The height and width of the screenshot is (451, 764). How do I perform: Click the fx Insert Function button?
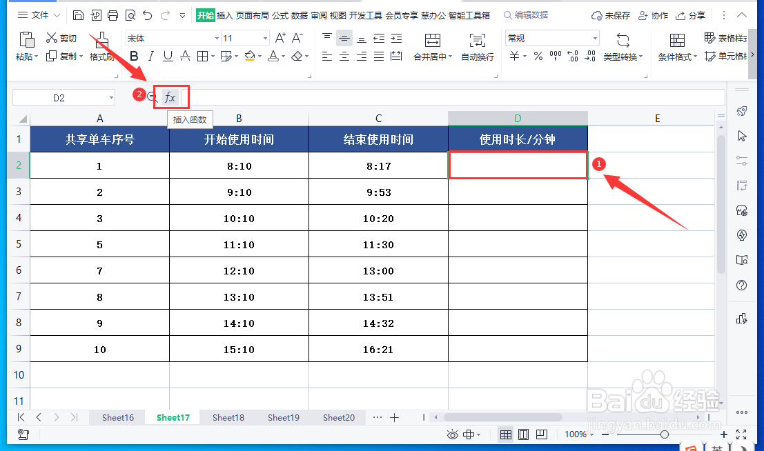[x=170, y=97]
